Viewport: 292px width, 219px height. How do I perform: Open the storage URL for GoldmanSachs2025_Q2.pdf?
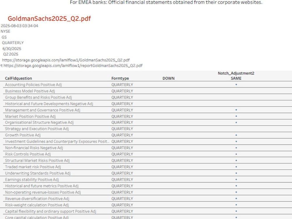pos(66,60)
